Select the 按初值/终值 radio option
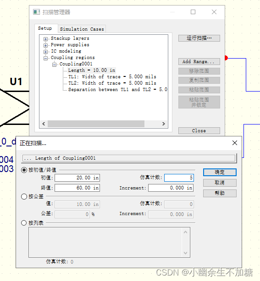The image size is (260, 281). [x=24, y=170]
